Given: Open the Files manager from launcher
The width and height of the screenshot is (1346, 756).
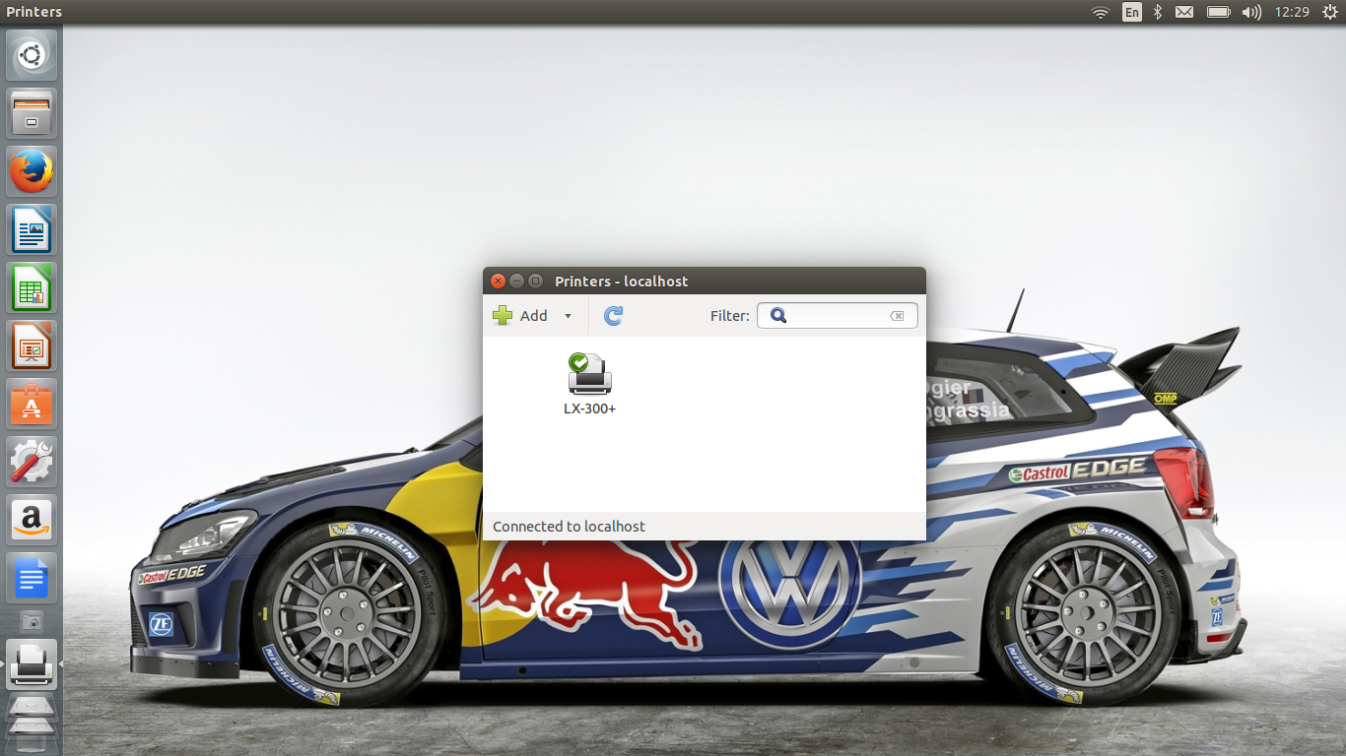Looking at the screenshot, I should tap(32, 113).
